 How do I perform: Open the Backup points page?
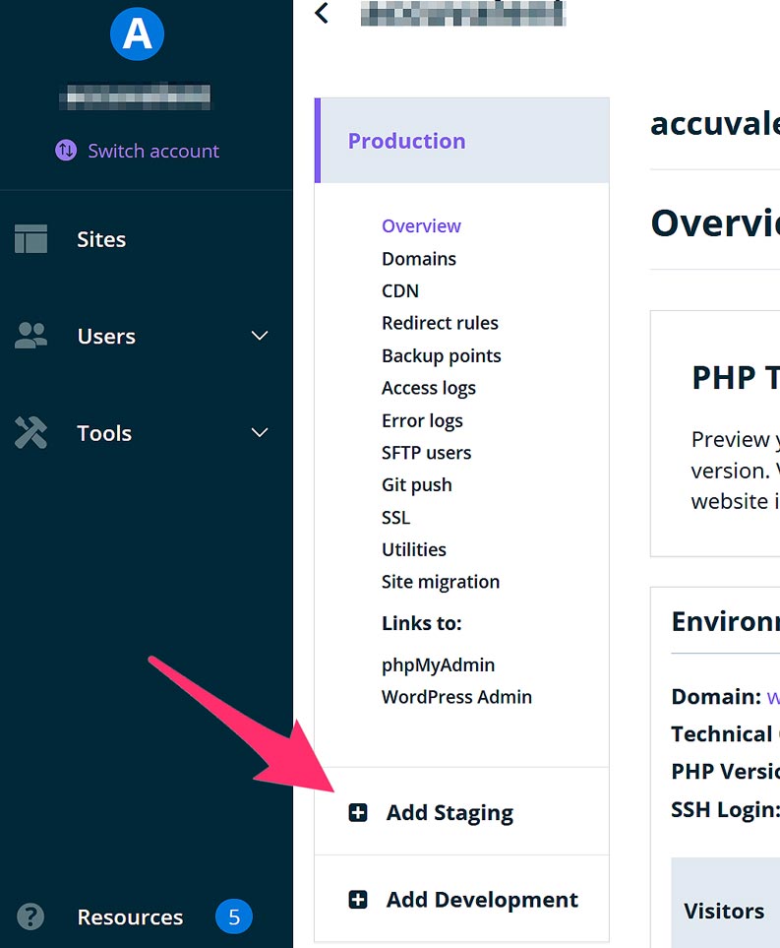(x=441, y=355)
